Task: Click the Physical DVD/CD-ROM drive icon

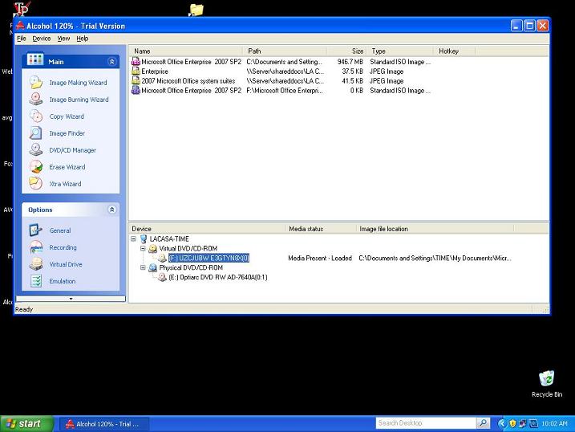Action: click(x=152, y=267)
